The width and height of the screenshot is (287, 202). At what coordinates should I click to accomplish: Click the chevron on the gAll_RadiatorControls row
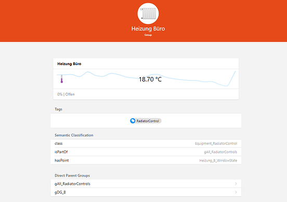(236, 184)
